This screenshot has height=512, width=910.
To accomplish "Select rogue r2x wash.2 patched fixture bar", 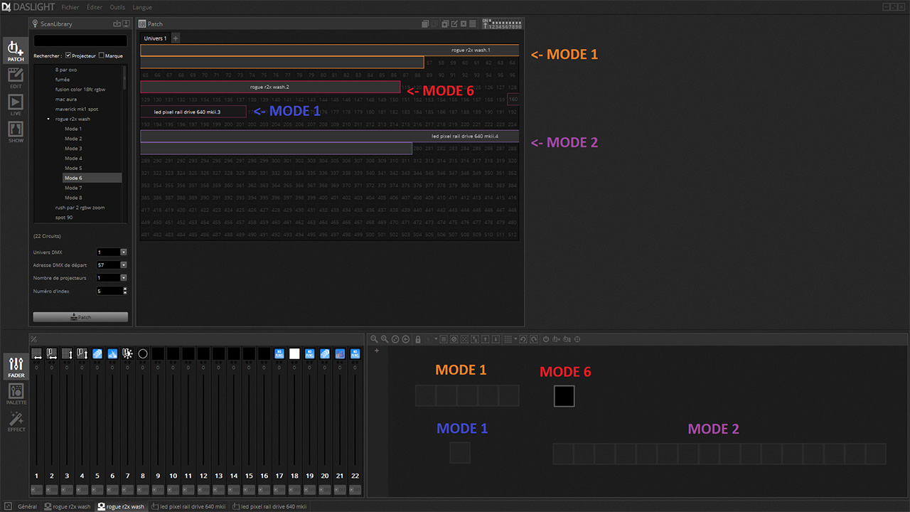I will coord(270,87).
